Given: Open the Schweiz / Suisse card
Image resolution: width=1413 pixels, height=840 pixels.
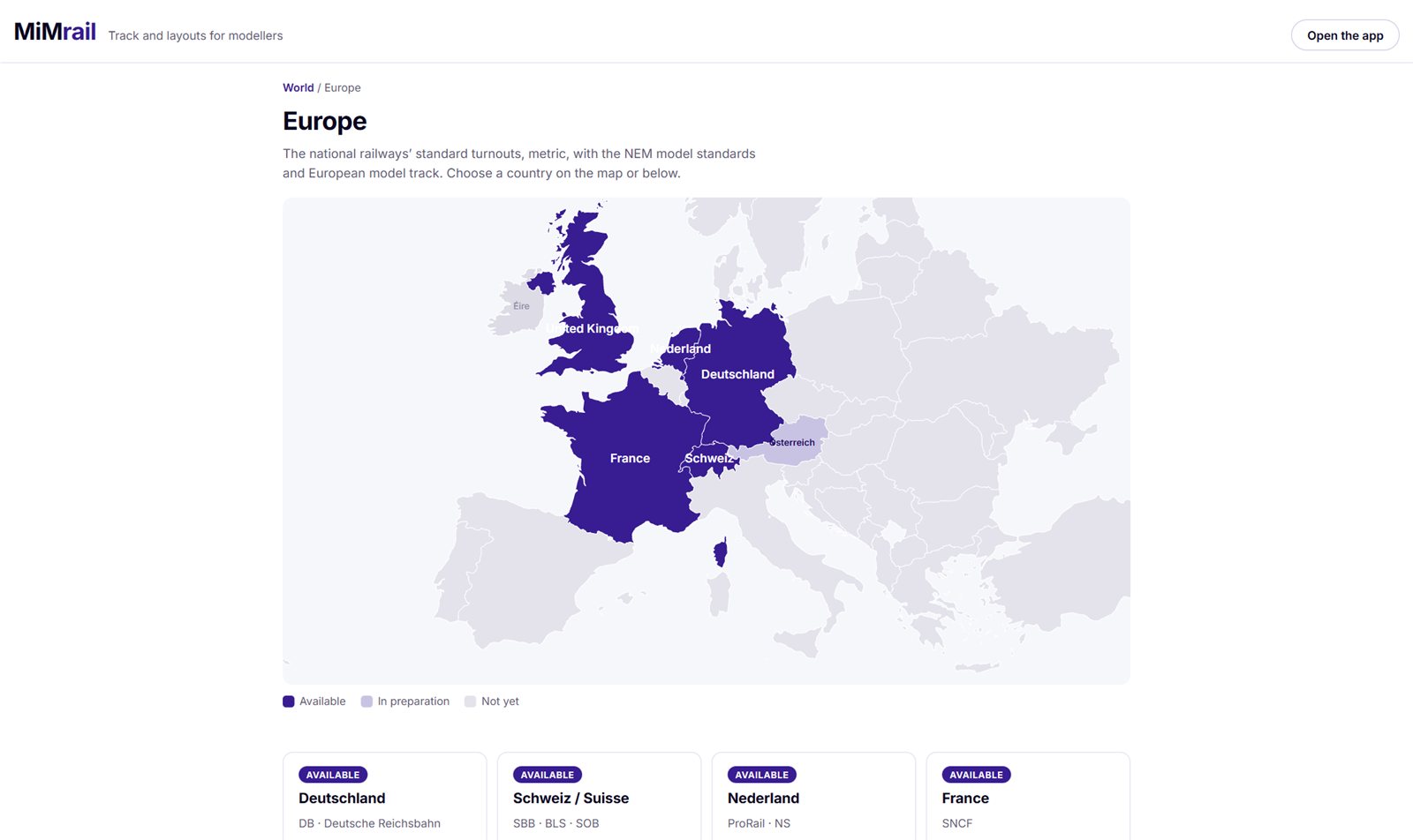Looking at the screenshot, I should click(x=599, y=797).
